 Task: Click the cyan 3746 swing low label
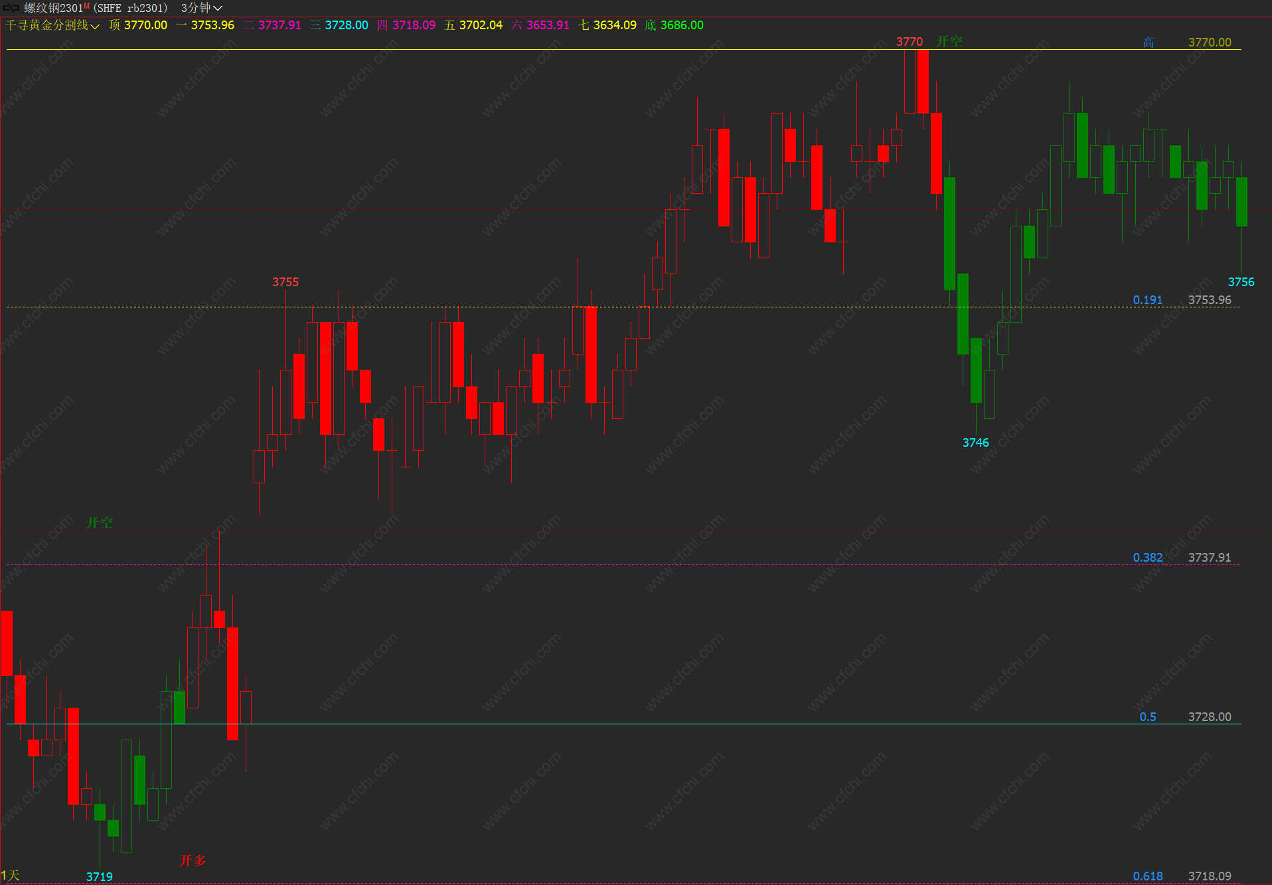(x=975, y=443)
